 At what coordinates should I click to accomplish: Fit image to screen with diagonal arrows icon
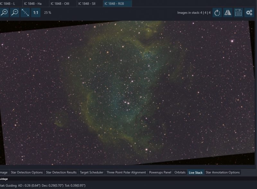(x=25, y=12)
